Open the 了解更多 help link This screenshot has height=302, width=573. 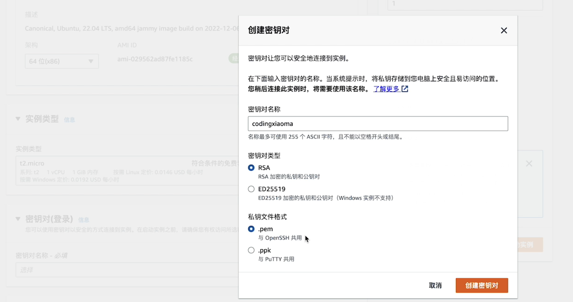click(x=386, y=89)
